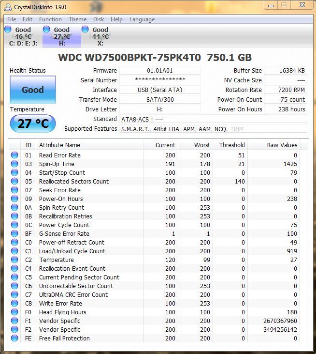The image size is (316, 354).
Task: Click the status orb of Spin Retry Count
Action: [14, 207]
